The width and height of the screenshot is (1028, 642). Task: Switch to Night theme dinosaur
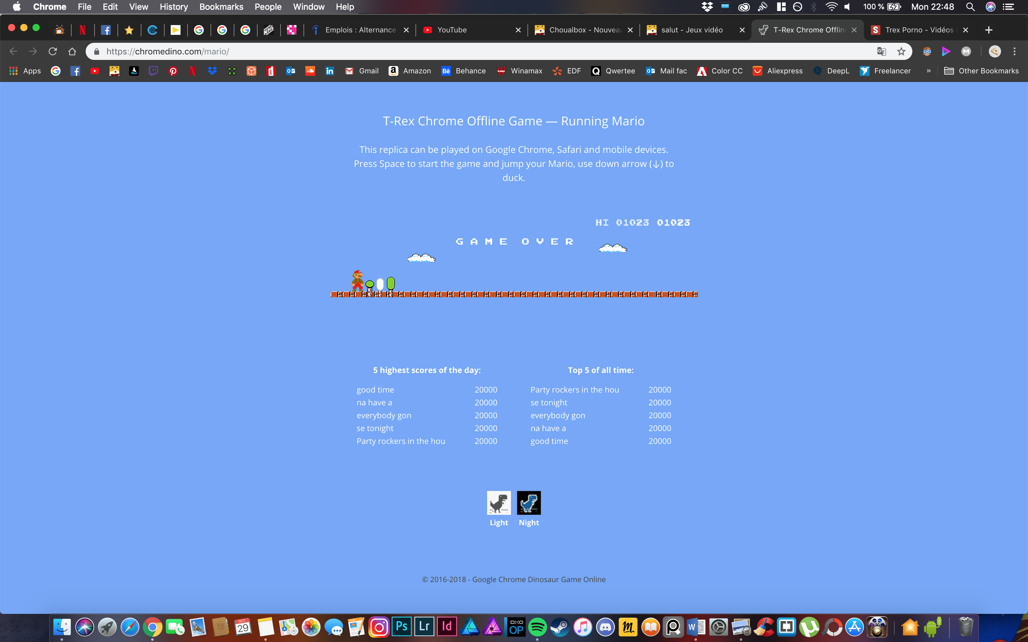[529, 503]
